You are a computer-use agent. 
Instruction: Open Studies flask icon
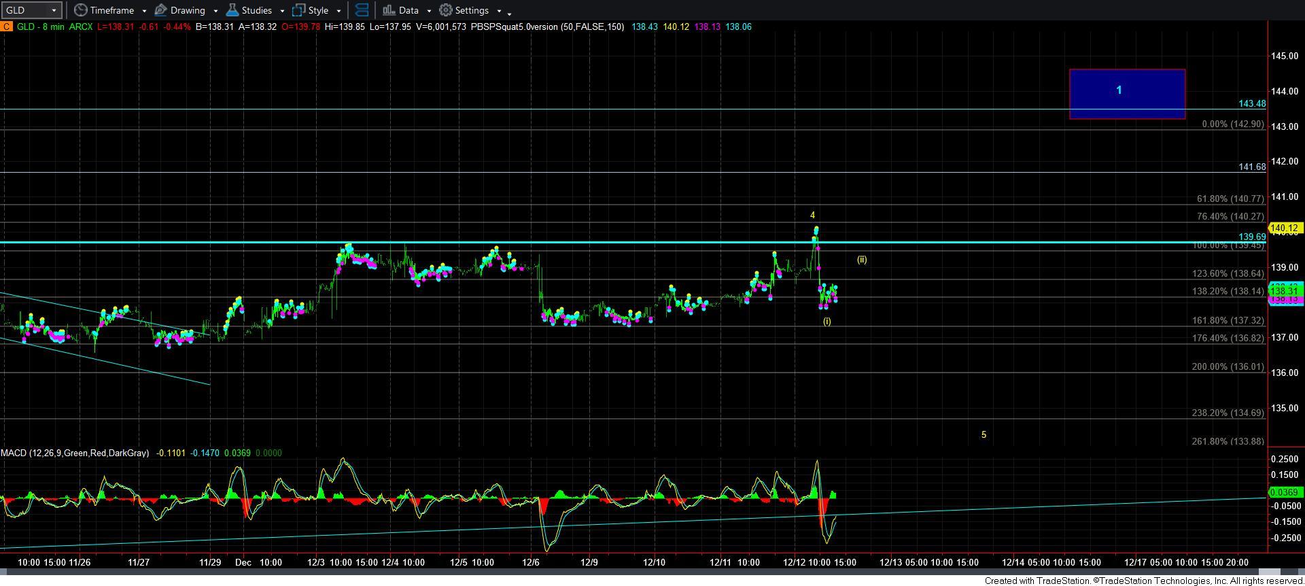232,10
